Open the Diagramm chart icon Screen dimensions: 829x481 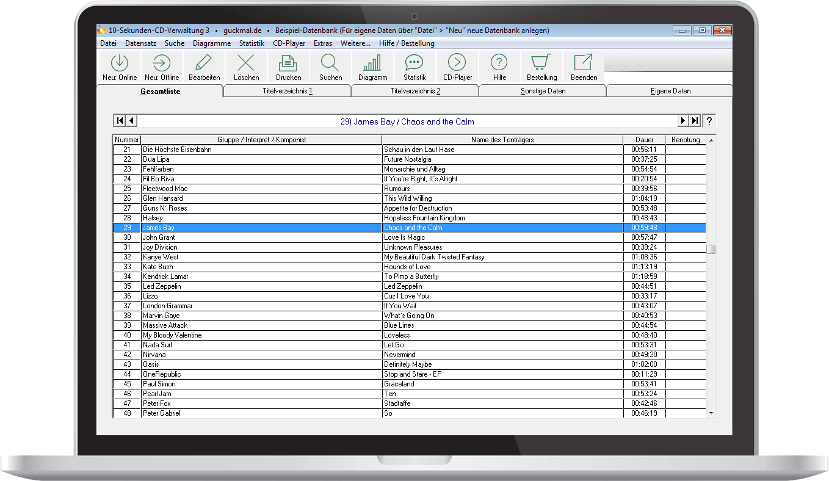coord(372,63)
